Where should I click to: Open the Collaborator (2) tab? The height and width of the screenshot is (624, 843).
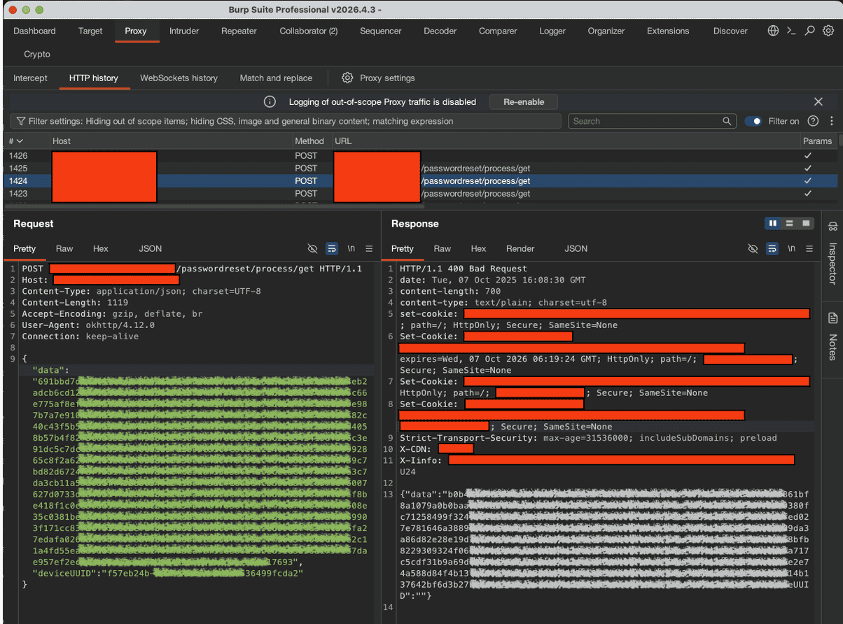coord(308,31)
